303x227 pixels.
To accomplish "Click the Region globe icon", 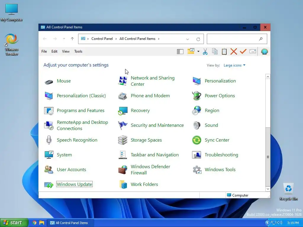I will tap(197, 111).
